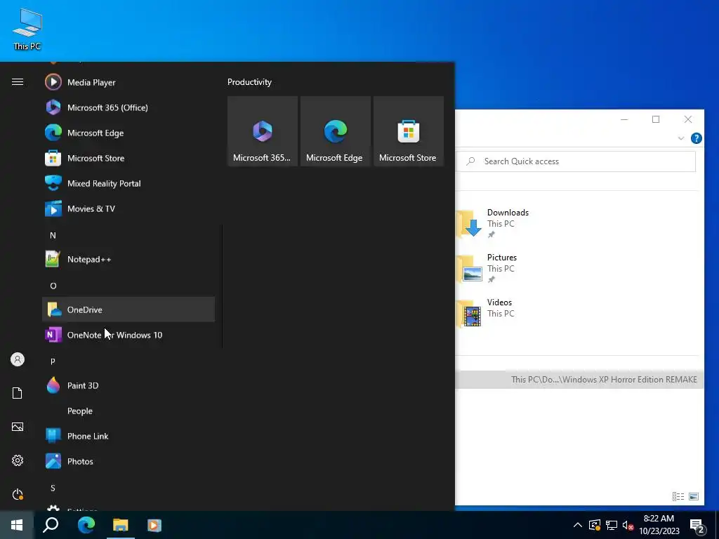
Task: Click the network tray icon
Action: coord(612,525)
